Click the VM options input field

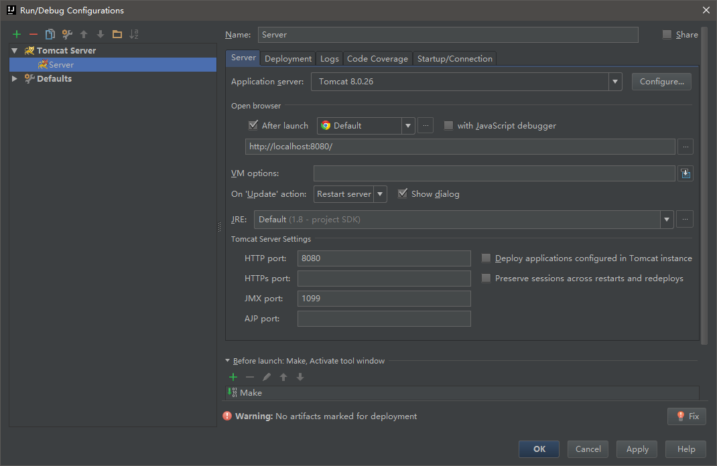(495, 173)
